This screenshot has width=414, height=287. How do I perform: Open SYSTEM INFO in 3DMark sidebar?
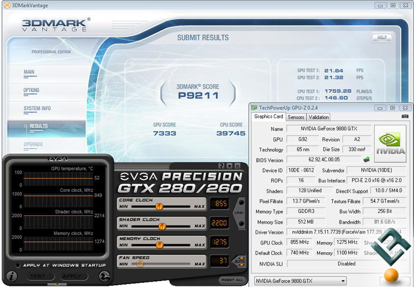37,108
